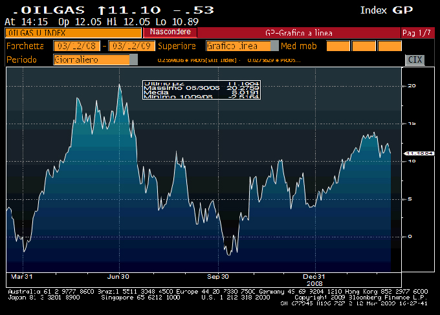
Task: Click the gray arrow beside Giornaliero
Action: click(x=134, y=60)
